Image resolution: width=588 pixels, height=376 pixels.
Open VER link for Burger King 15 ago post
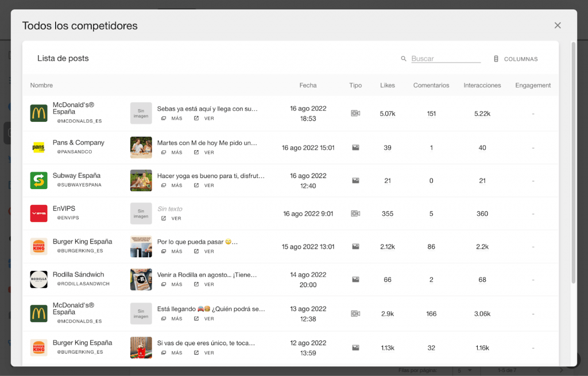(x=204, y=251)
